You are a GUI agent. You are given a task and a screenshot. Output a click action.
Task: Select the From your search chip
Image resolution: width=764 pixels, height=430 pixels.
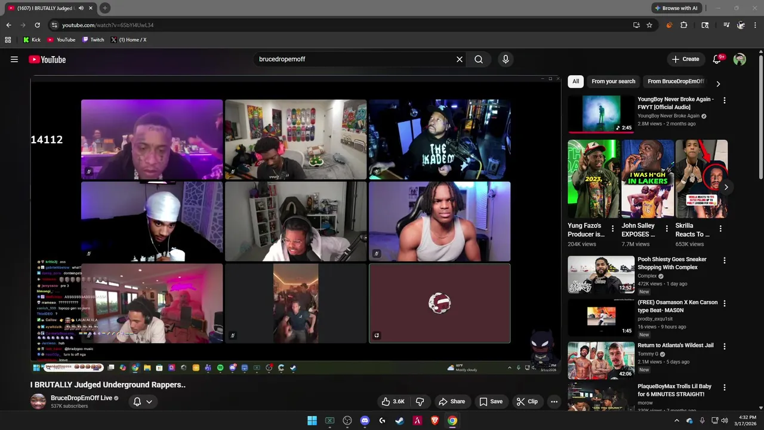click(x=613, y=81)
